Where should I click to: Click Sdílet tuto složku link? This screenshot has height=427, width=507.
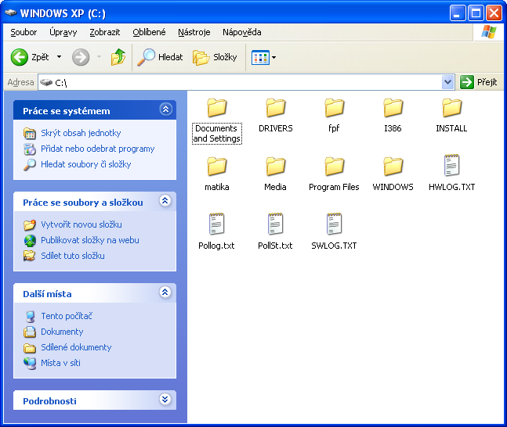click(x=73, y=256)
